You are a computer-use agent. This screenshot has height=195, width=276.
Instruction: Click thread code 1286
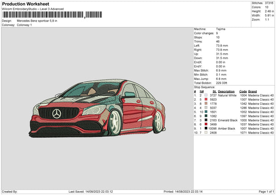243,108
